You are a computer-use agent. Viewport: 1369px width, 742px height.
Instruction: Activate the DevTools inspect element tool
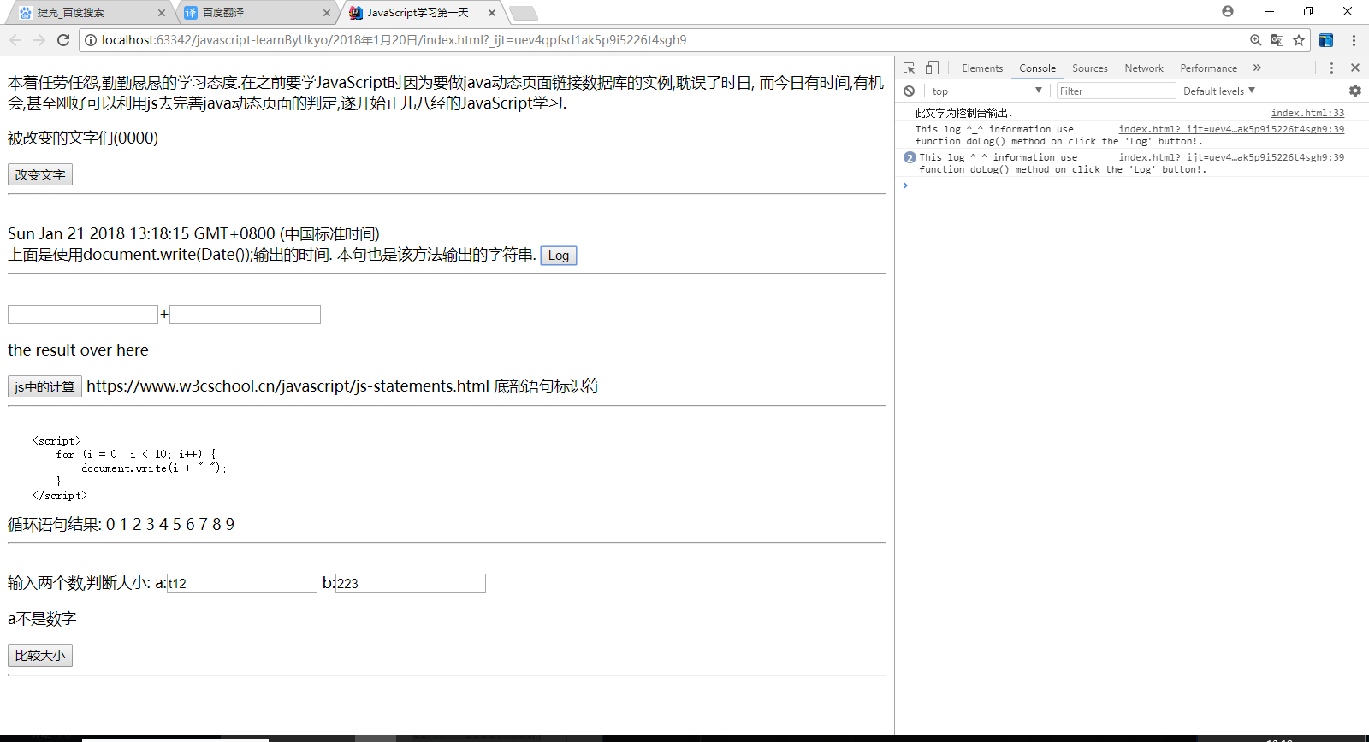click(x=910, y=68)
